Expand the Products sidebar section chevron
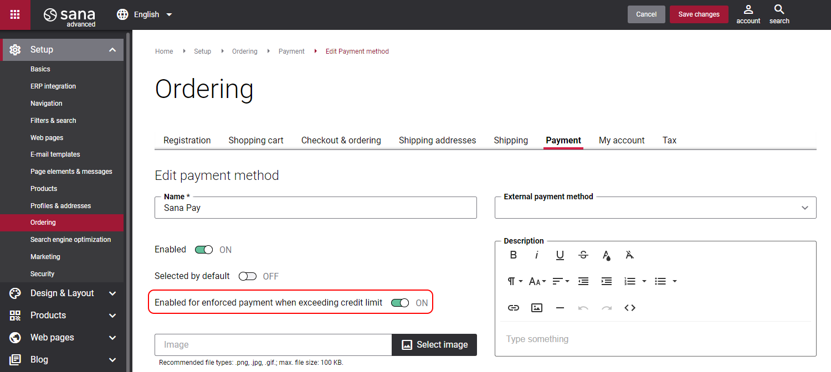Image resolution: width=831 pixels, height=372 pixels. [x=112, y=316]
